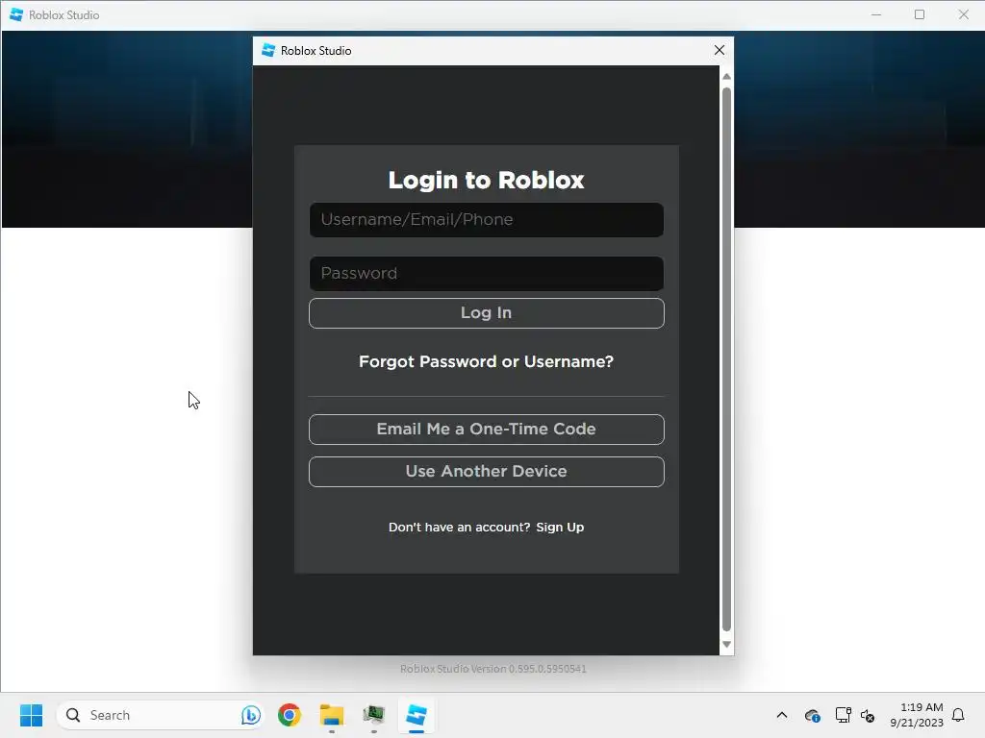Click the Password input field
Image resolution: width=985 pixels, height=738 pixels.
[x=486, y=274]
